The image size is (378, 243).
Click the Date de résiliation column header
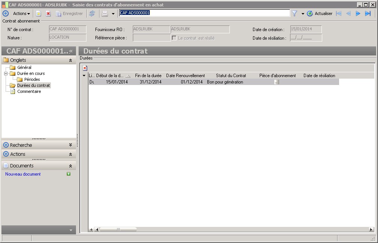(x=319, y=76)
